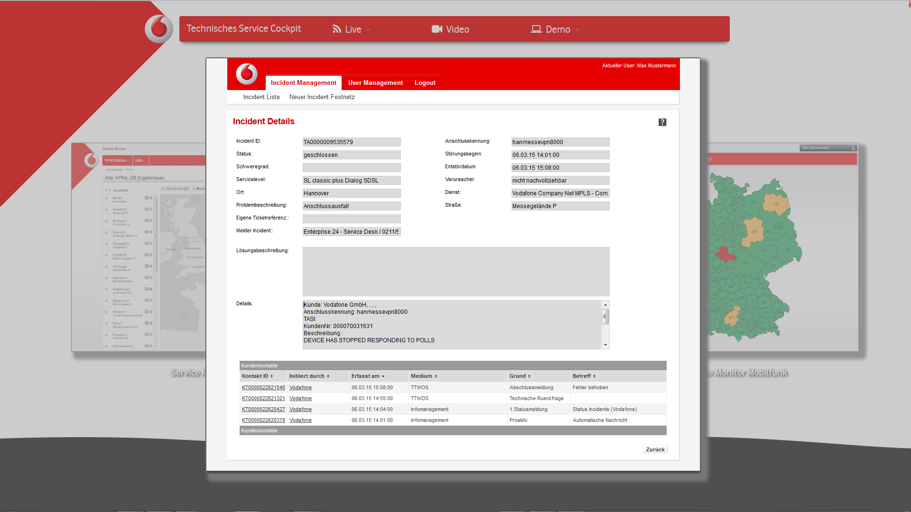Sort contacts by Medium column

(424, 376)
